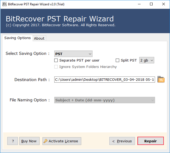Minimize the PST Repair Wizard window
This screenshot has height=153, width=170.
coord(139,4)
